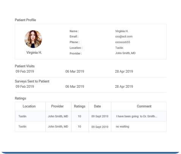
Task: Click the Location: label in profile
Action: 76,48
